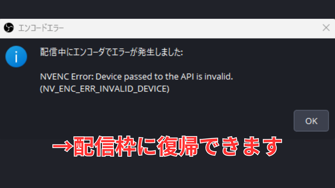Confirm the error with the OK button

pos(311,121)
